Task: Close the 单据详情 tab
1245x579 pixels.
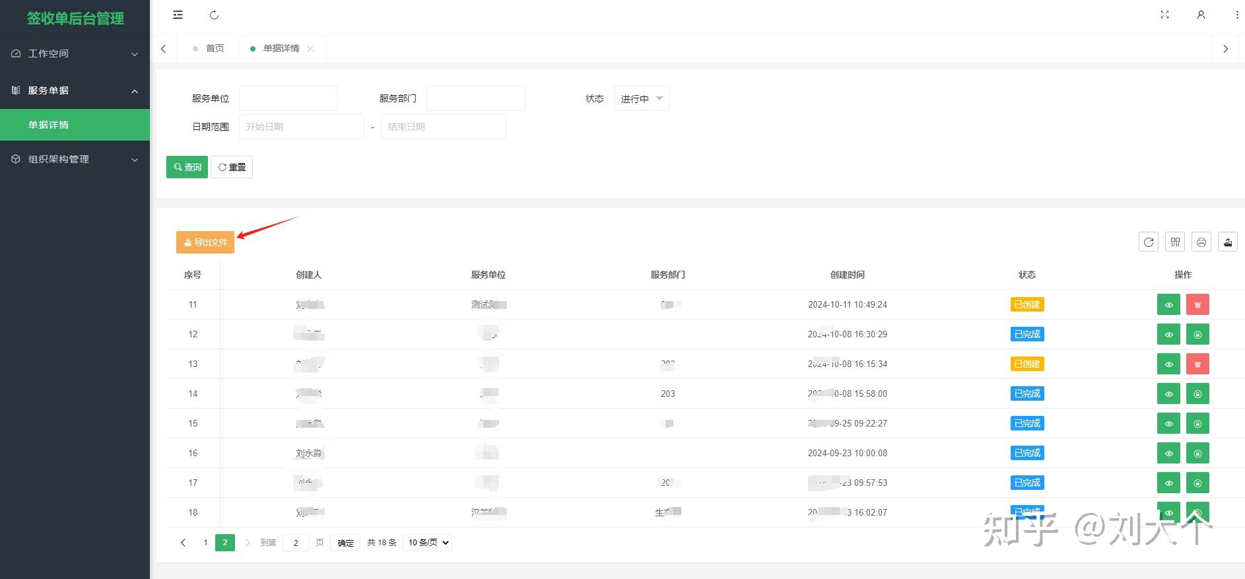Action: (x=310, y=48)
